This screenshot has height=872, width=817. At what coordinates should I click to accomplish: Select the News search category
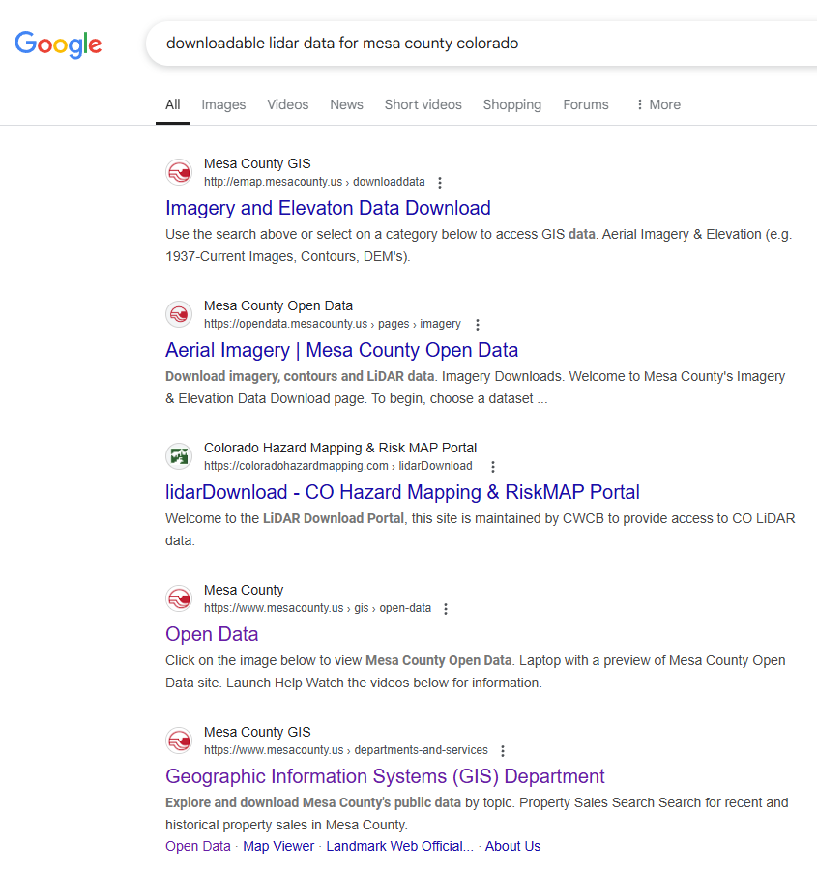tap(346, 104)
